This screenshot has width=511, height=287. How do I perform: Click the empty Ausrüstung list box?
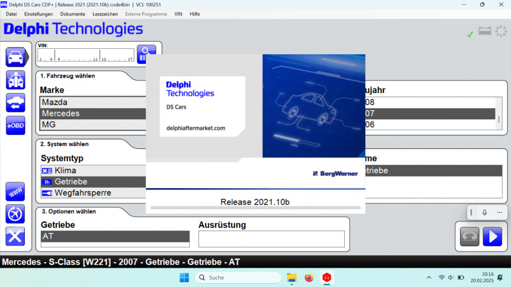point(272,239)
